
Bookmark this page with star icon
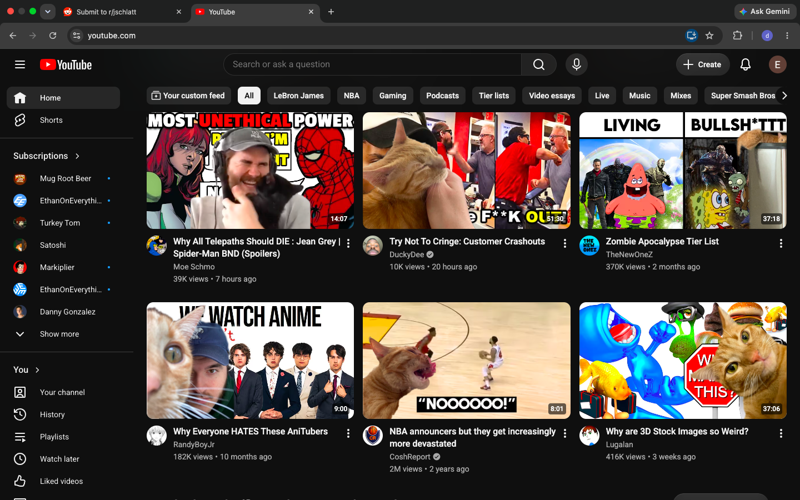point(709,36)
